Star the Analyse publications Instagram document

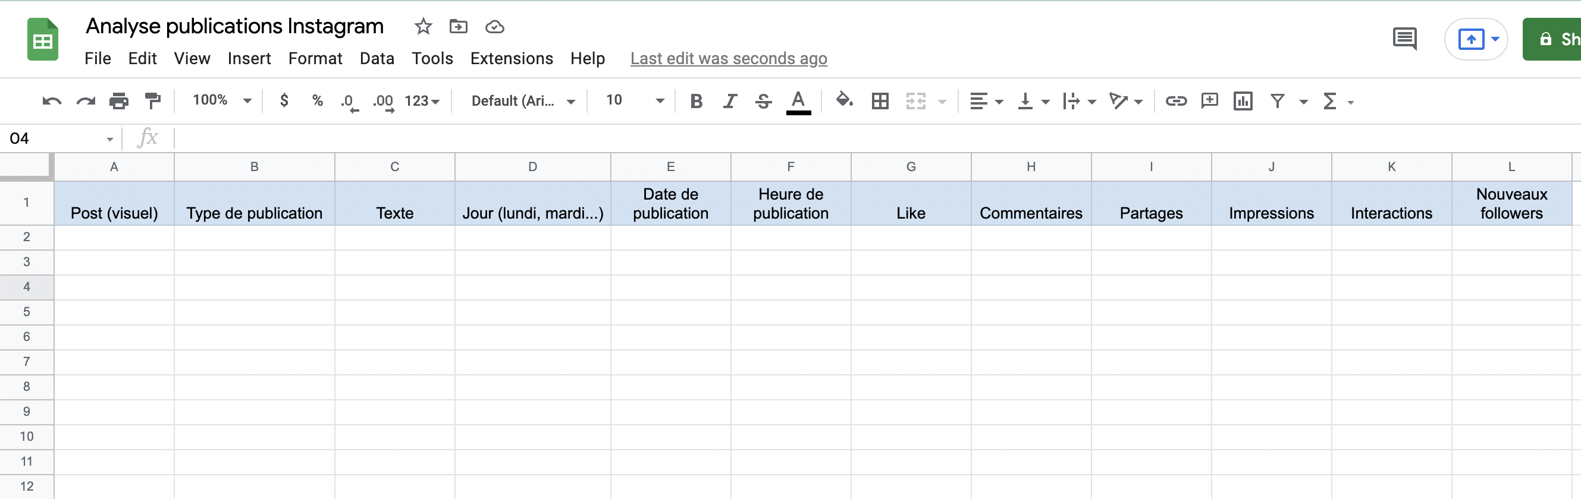point(424,26)
